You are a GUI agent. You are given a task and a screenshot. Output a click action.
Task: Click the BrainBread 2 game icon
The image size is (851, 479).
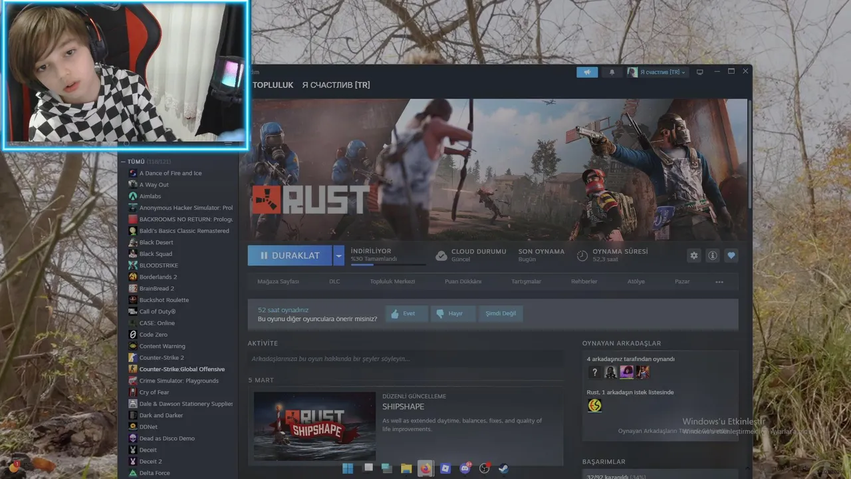pos(133,289)
